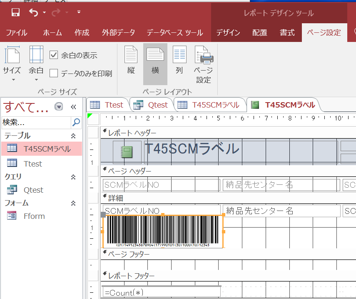Switch to the 作成 ribbon tab
Screen dimensions: 356x299
pyautogui.click(x=82, y=33)
